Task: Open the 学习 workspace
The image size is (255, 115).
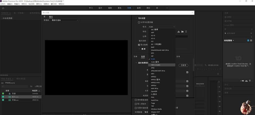Action: pyautogui.click(x=91, y=8)
